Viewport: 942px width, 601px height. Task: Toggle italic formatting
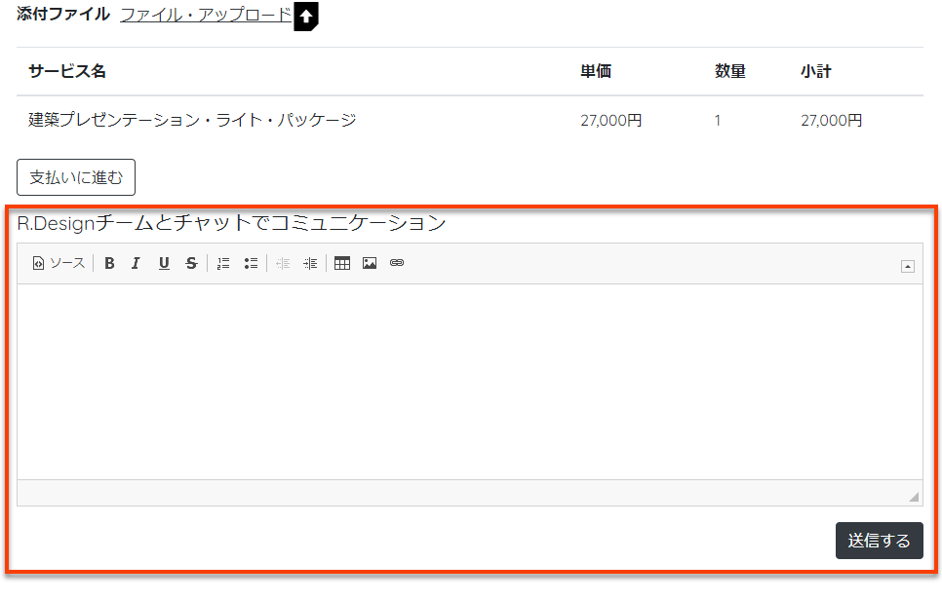tap(137, 263)
